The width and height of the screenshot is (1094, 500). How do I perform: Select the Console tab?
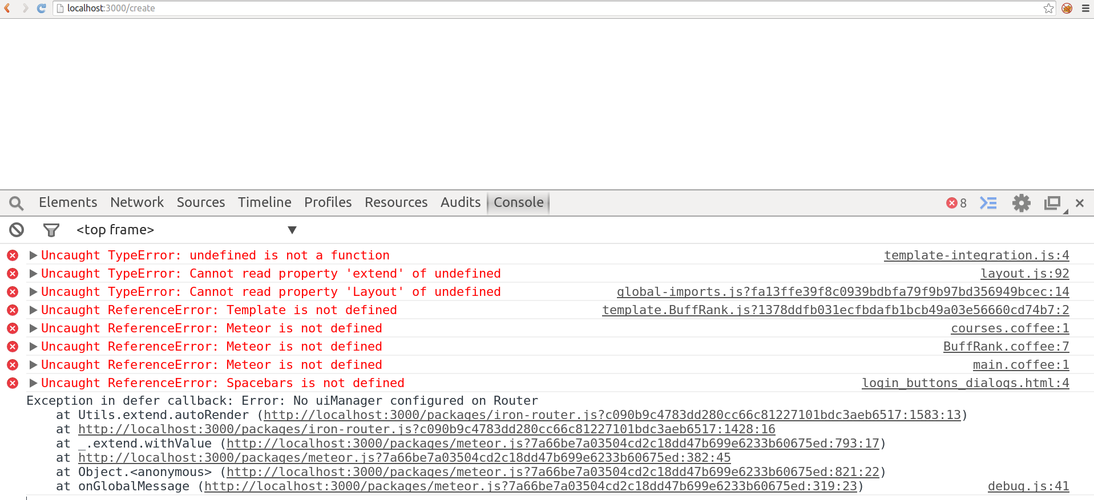(x=518, y=202)
